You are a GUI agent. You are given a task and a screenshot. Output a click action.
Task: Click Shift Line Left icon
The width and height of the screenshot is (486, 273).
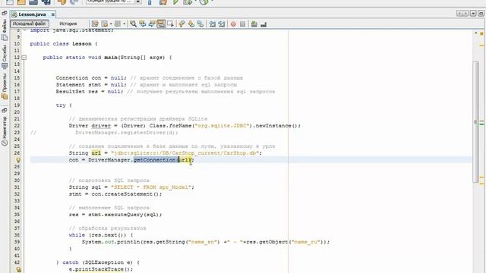[213, 24]
